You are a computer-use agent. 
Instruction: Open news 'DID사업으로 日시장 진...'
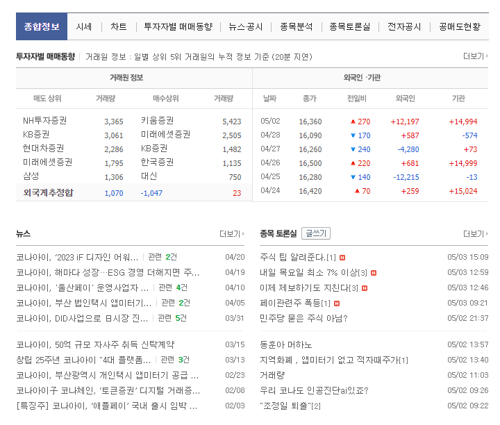pyautogui.click(x=82, y=318)
